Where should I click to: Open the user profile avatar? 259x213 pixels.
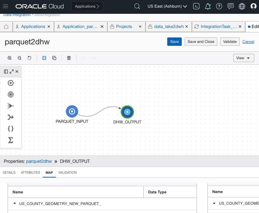253,6
